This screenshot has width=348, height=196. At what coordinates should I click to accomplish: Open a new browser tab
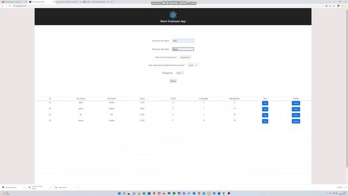click(x=111, y=2)
